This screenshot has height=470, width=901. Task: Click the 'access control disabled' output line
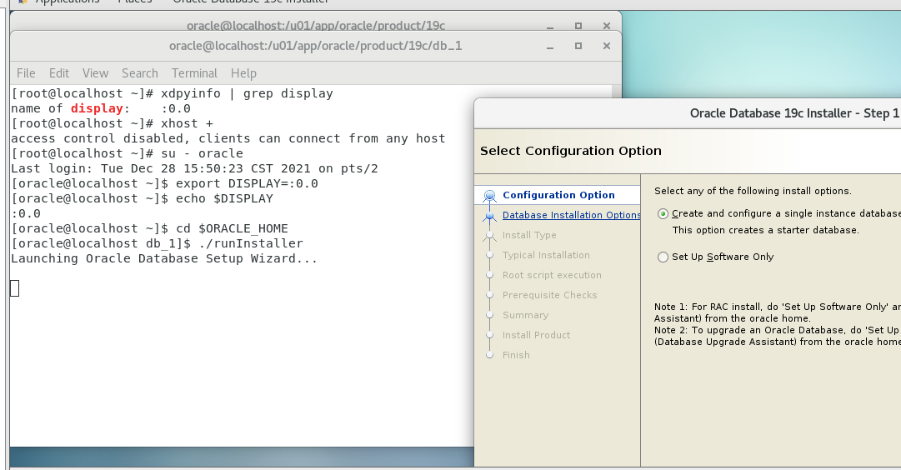[x=228, y=138]
